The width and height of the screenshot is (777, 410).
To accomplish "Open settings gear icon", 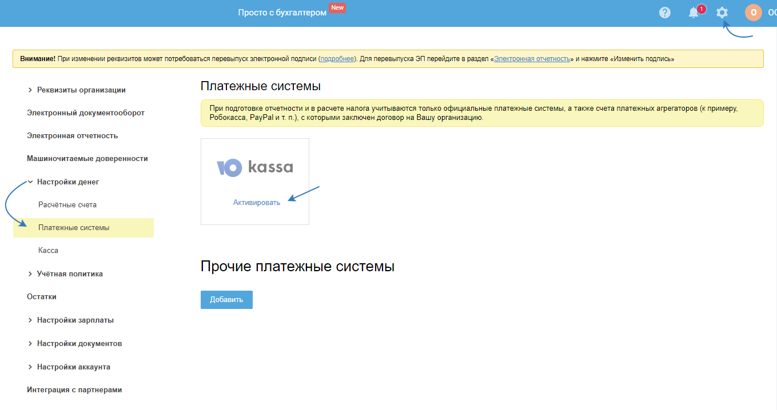I will (x=722, y=13).
